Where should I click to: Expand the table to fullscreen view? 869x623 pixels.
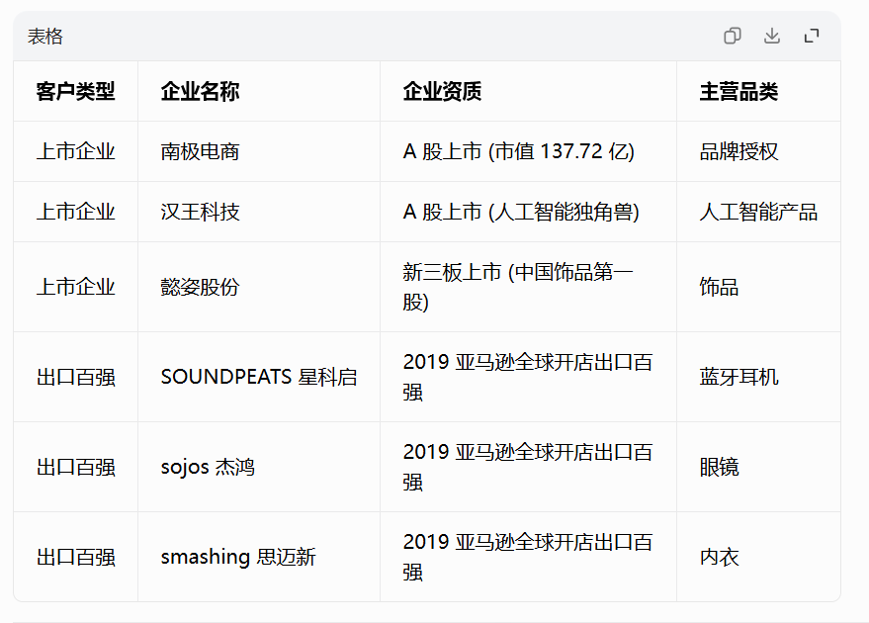[x=812, y=36]
